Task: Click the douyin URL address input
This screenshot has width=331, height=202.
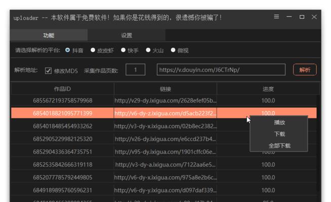Action: (221, 70)
